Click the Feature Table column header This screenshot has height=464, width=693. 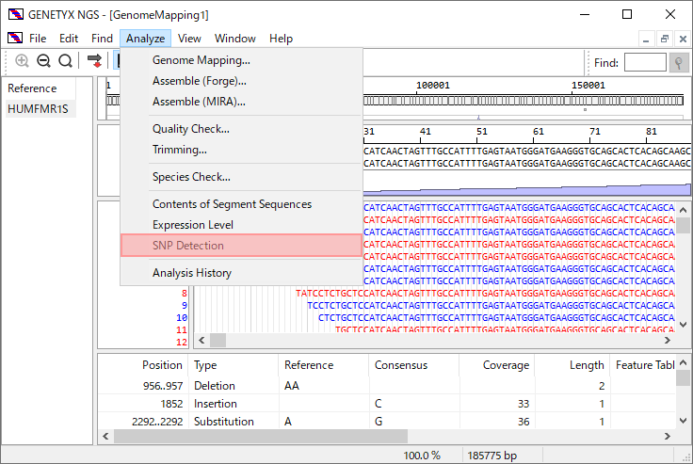point(643,365)
